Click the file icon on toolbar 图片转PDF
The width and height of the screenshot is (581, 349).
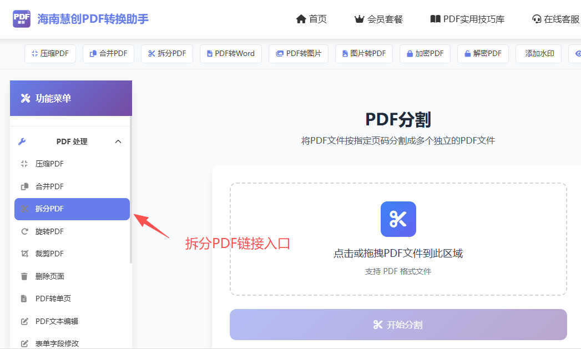(345, 54)
